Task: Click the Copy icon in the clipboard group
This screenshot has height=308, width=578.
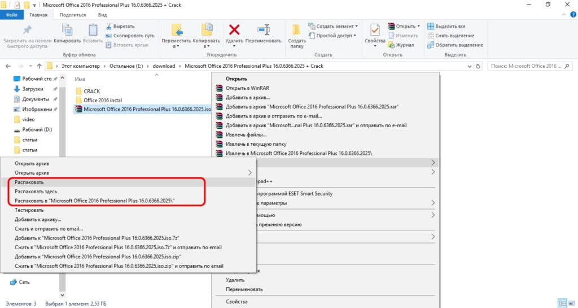Action: (67, 30)
